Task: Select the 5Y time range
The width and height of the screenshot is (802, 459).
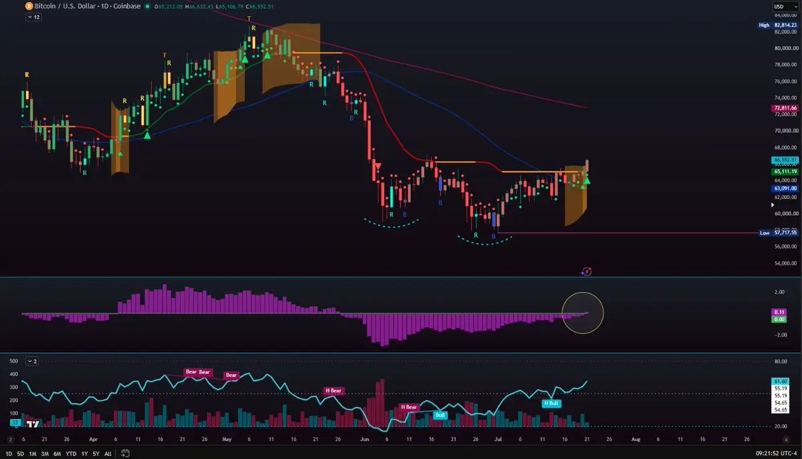Action: click(x=95, y=453)
